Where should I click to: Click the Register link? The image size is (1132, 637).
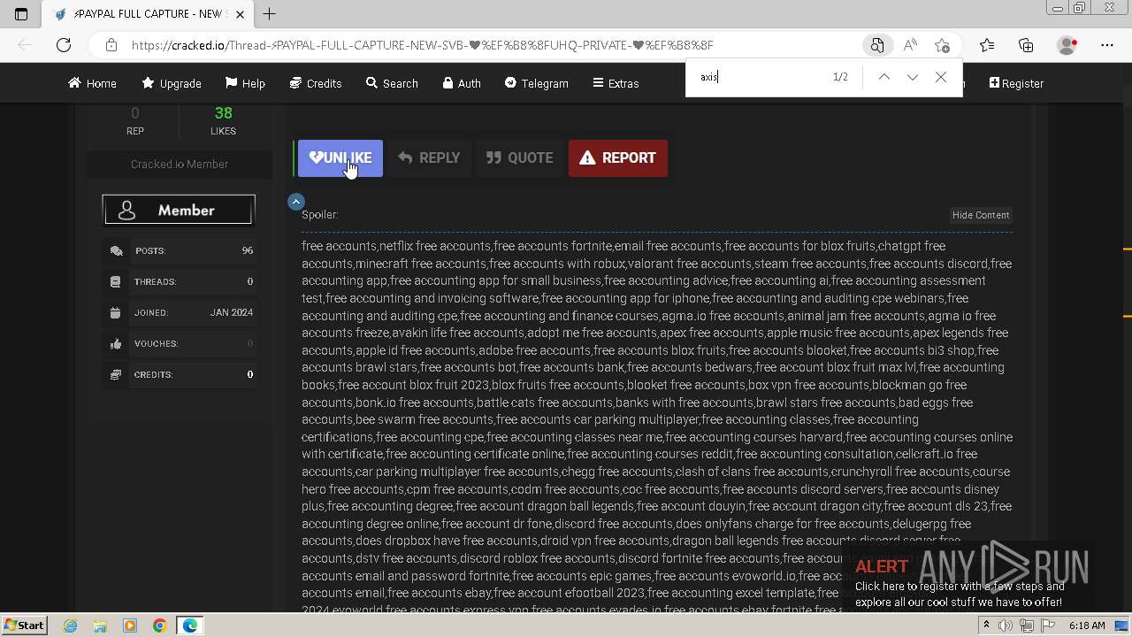coord(1016,83)
